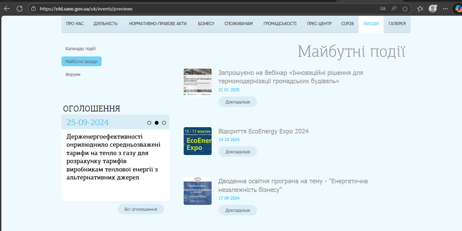Screen dimensions: 462x231
Task: Click Докладніше under education program
Action: coord(238,210)
